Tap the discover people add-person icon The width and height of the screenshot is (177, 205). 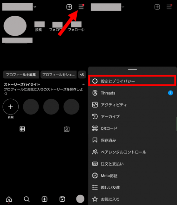[x=82, y=75]
